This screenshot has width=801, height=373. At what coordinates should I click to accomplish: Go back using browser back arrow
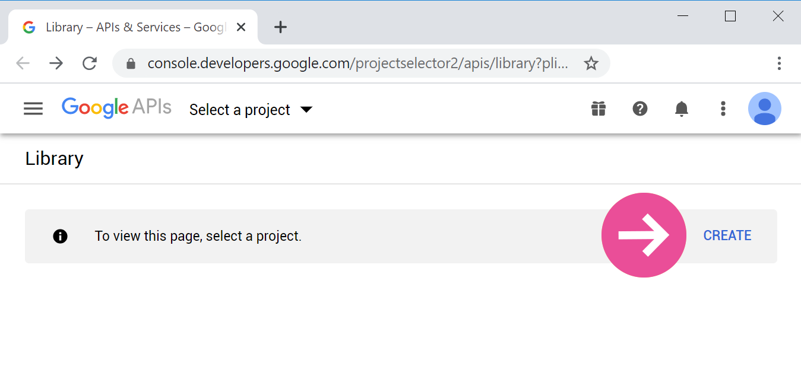(23, 63)
